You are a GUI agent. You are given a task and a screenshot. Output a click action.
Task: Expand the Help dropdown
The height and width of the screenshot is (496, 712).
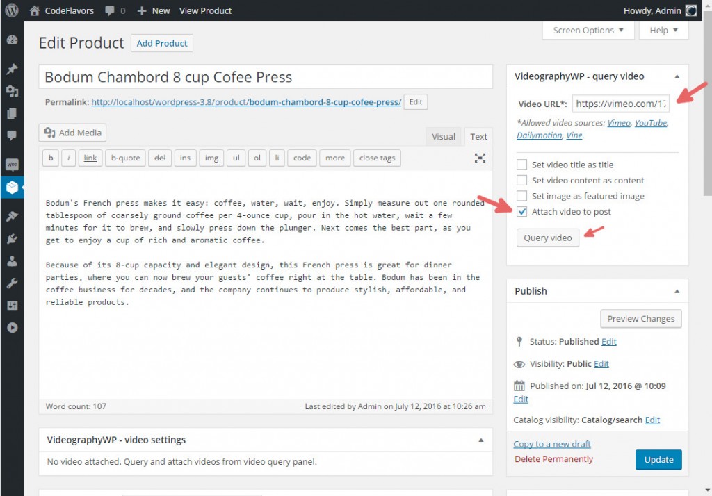pyautogui.click(x=663, y=30)
